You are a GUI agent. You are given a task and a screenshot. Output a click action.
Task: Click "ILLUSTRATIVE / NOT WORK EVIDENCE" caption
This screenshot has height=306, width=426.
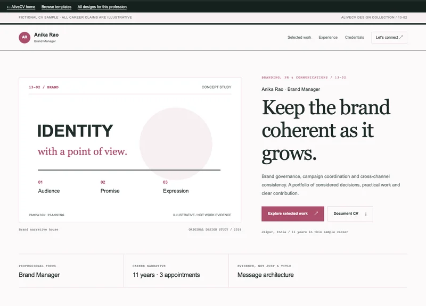(202, 215)
